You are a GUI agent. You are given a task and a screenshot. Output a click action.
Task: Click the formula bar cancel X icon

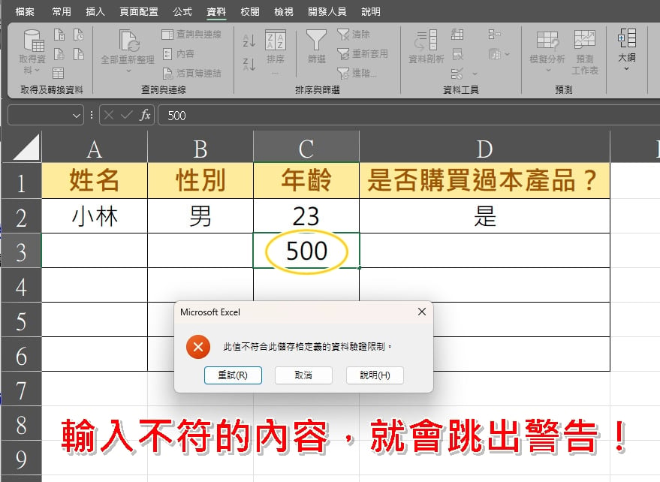109,115
